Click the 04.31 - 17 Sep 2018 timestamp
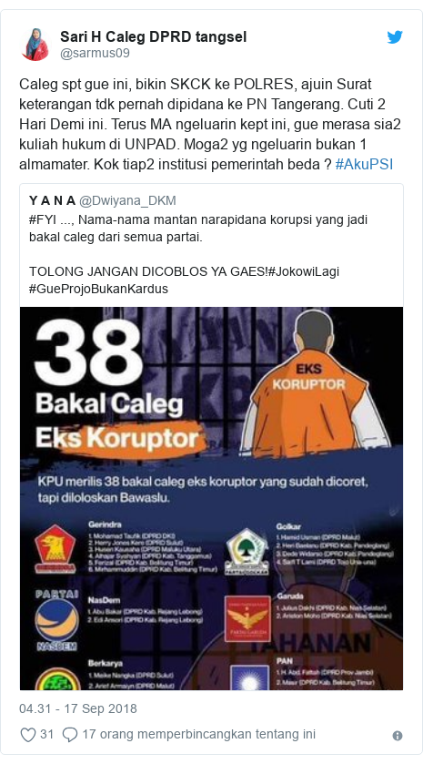Viewport: 423px width, 764px height. [x=78, y=708]
